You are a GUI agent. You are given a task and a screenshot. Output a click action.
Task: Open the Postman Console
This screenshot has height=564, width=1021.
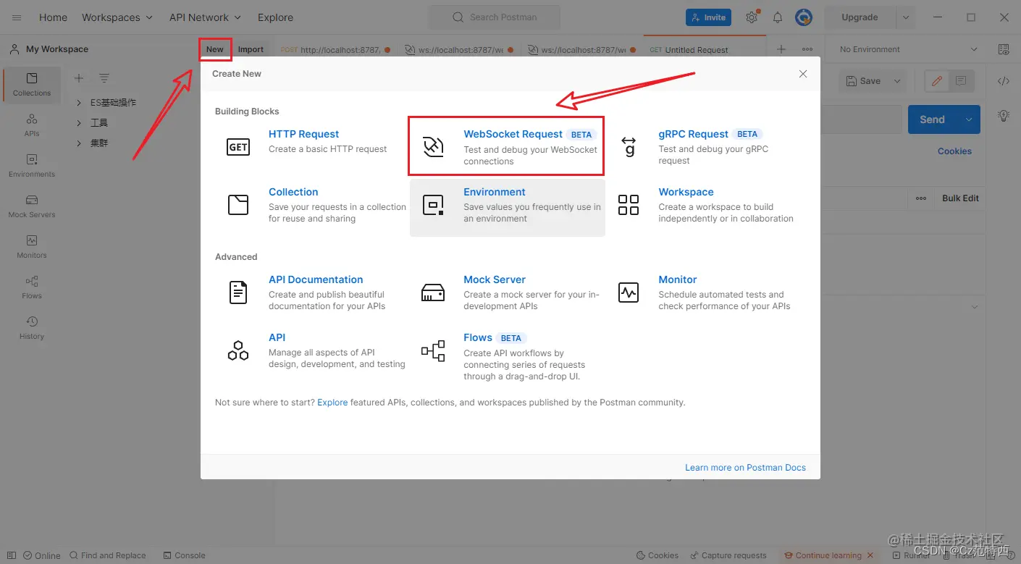184,555
